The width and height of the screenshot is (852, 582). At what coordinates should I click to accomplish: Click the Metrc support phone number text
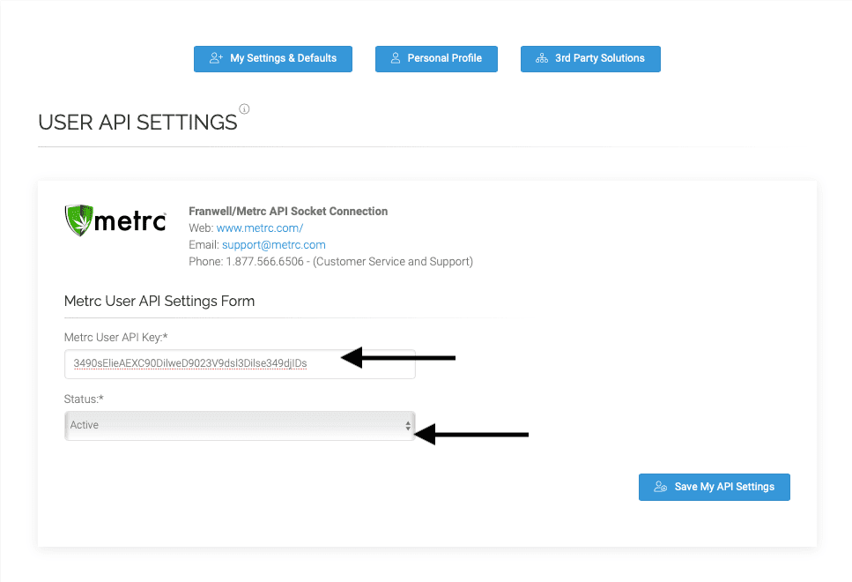[x=264, y=262]
